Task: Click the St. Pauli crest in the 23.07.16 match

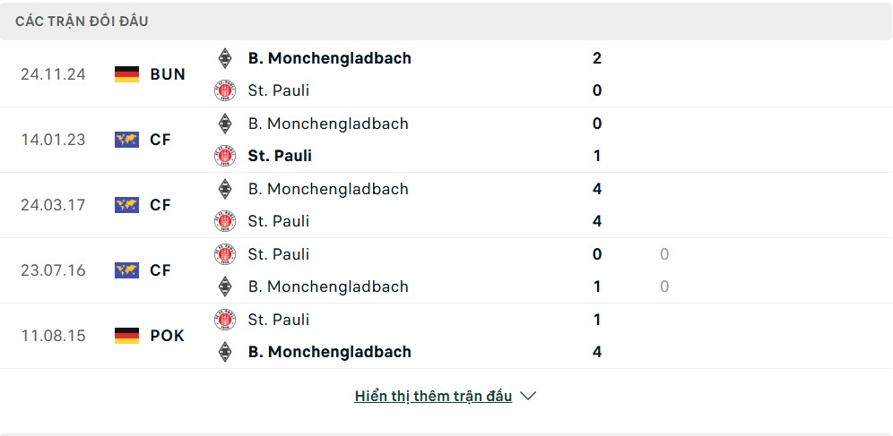Action: coord(225,254)
